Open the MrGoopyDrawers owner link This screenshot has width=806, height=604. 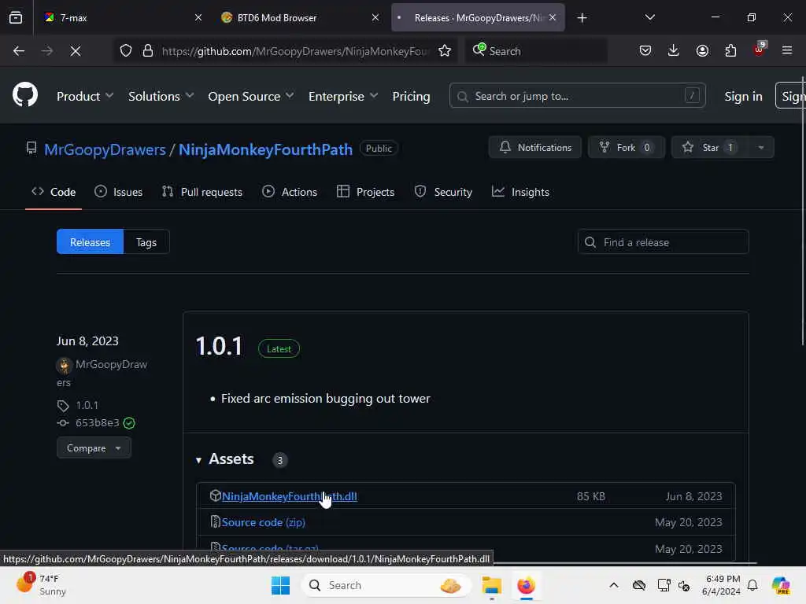(x=105, y=149)
